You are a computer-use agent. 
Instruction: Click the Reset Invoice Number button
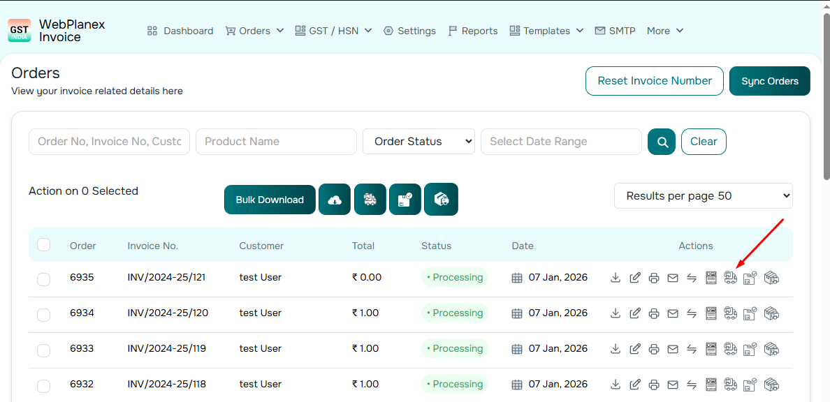click(x=655, y=81)
